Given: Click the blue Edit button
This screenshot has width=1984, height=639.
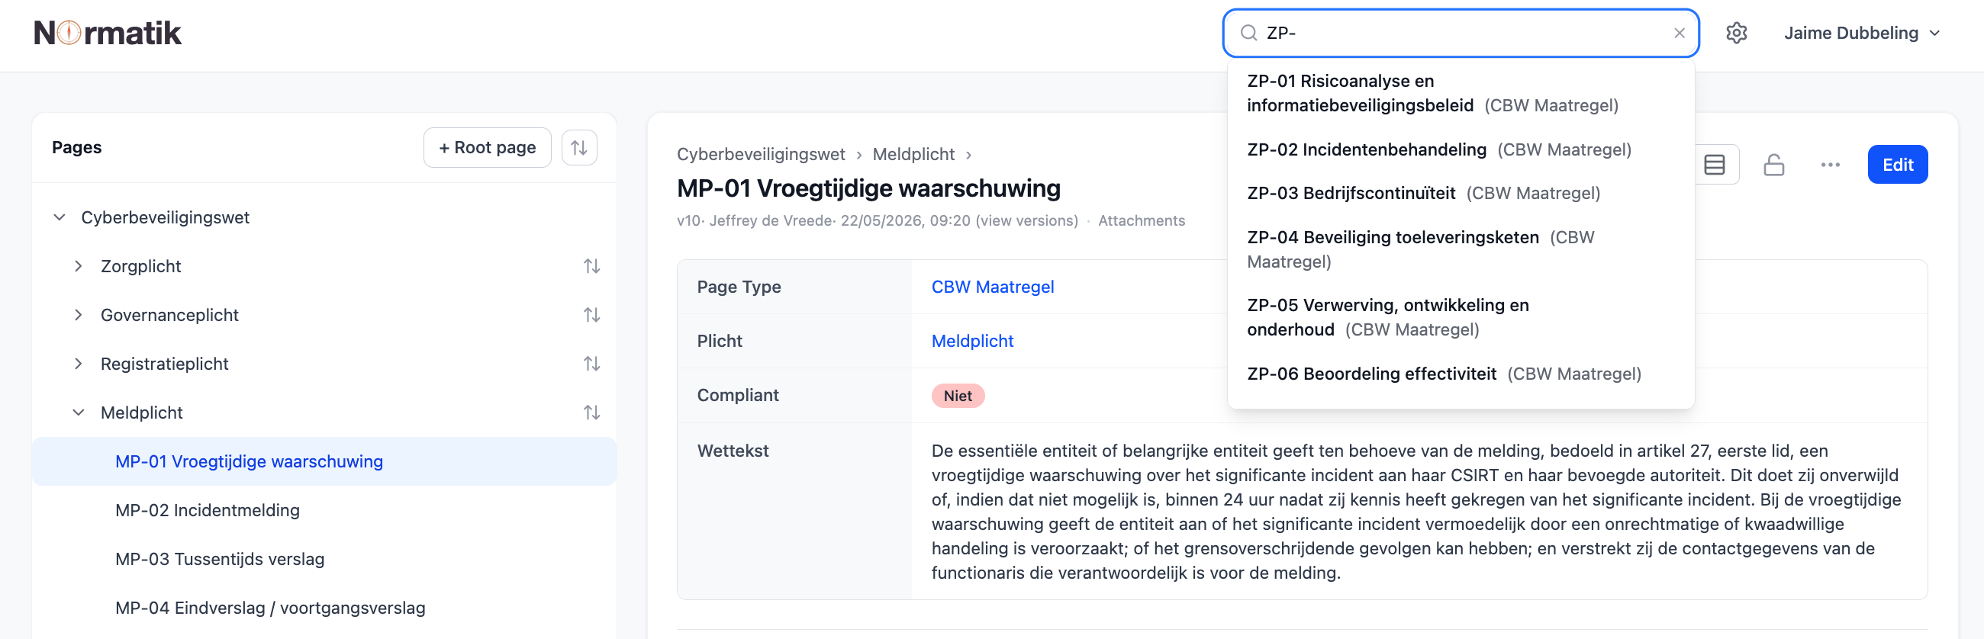Looking at the screenshot, I should pyautogui.click(x=1897, y=165).
